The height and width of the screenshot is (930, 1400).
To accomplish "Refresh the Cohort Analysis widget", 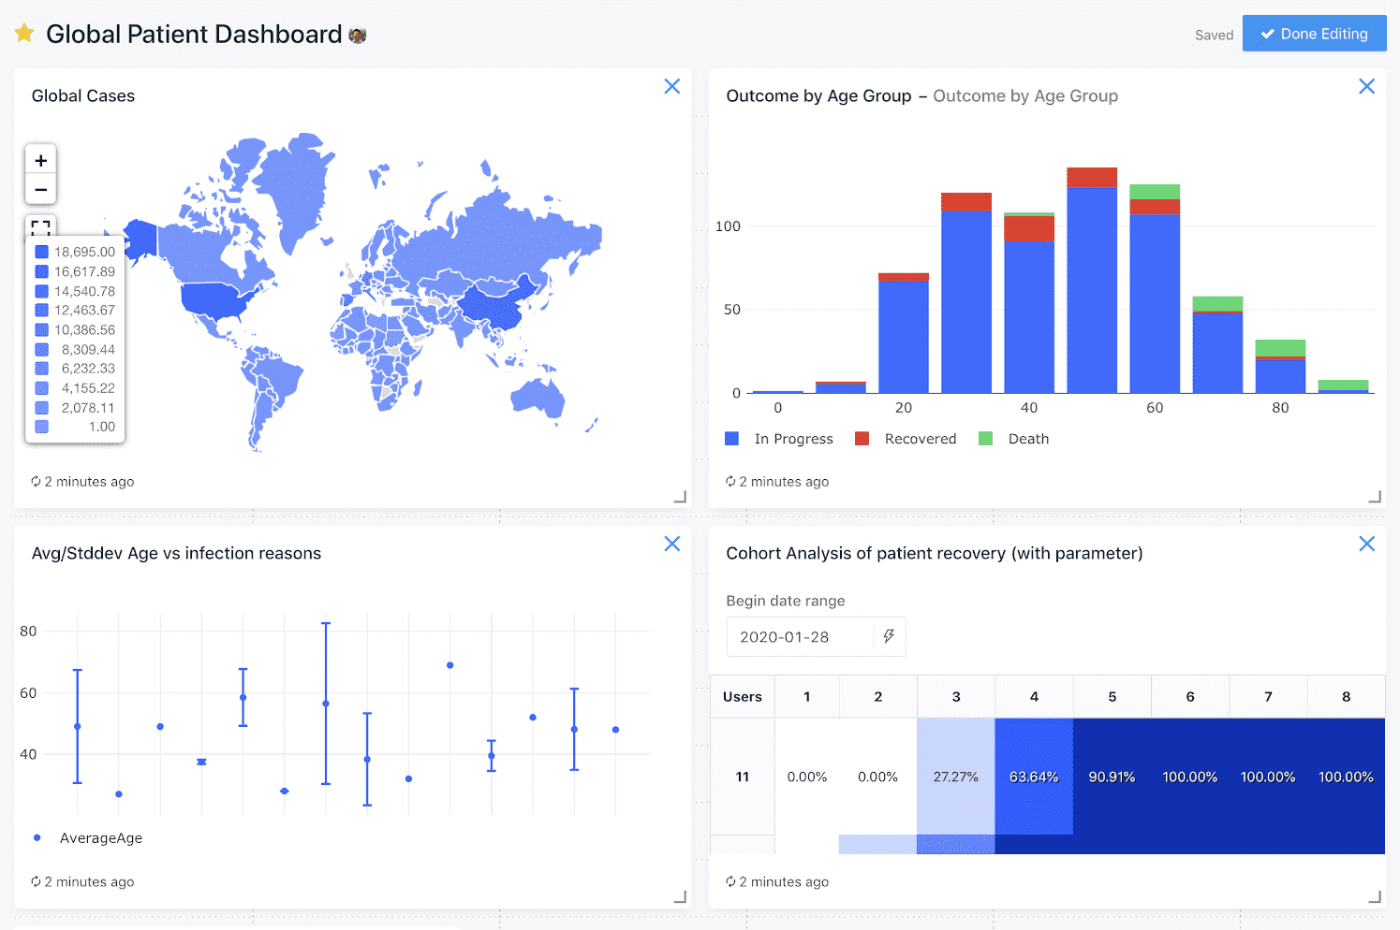I will (729, 880).
